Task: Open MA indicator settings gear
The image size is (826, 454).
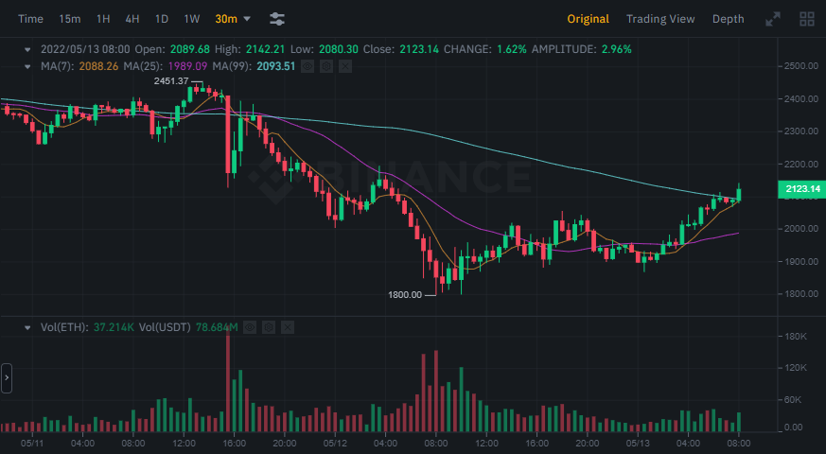Action: [325, 66]
